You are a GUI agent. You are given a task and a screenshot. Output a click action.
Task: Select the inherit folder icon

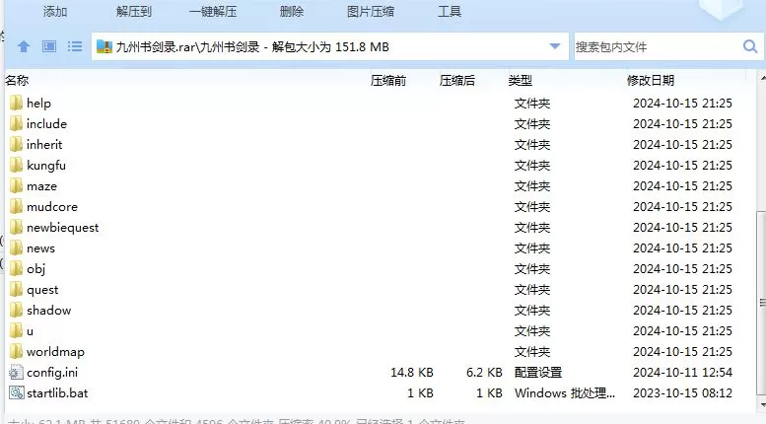coord(16,145)
